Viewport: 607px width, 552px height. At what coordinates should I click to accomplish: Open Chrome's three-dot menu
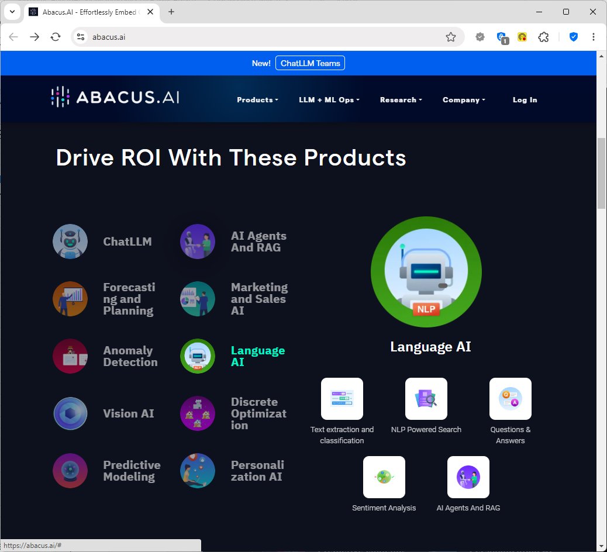pos(593,37)
